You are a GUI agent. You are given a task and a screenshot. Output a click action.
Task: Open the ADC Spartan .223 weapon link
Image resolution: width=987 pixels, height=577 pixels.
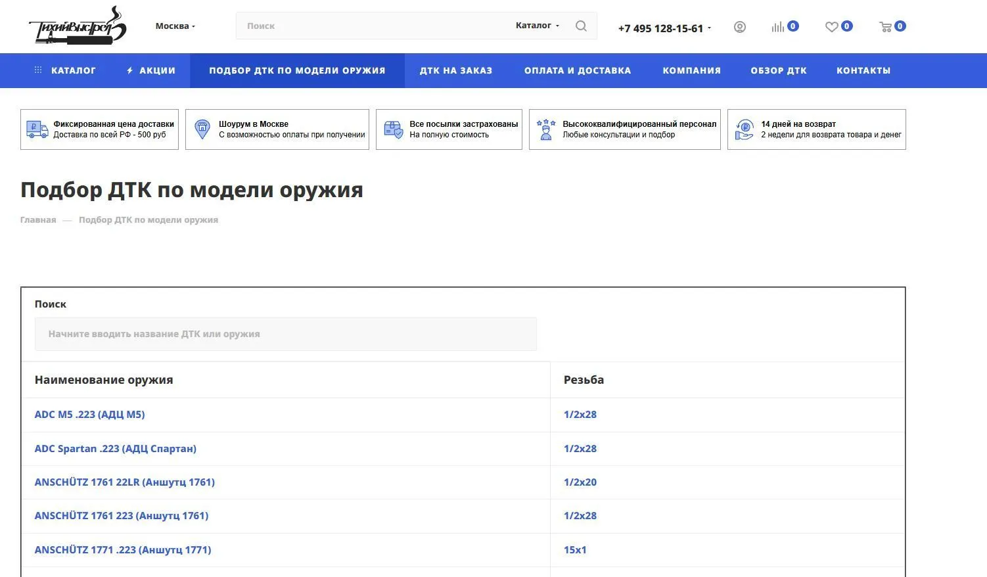point(116,449)
